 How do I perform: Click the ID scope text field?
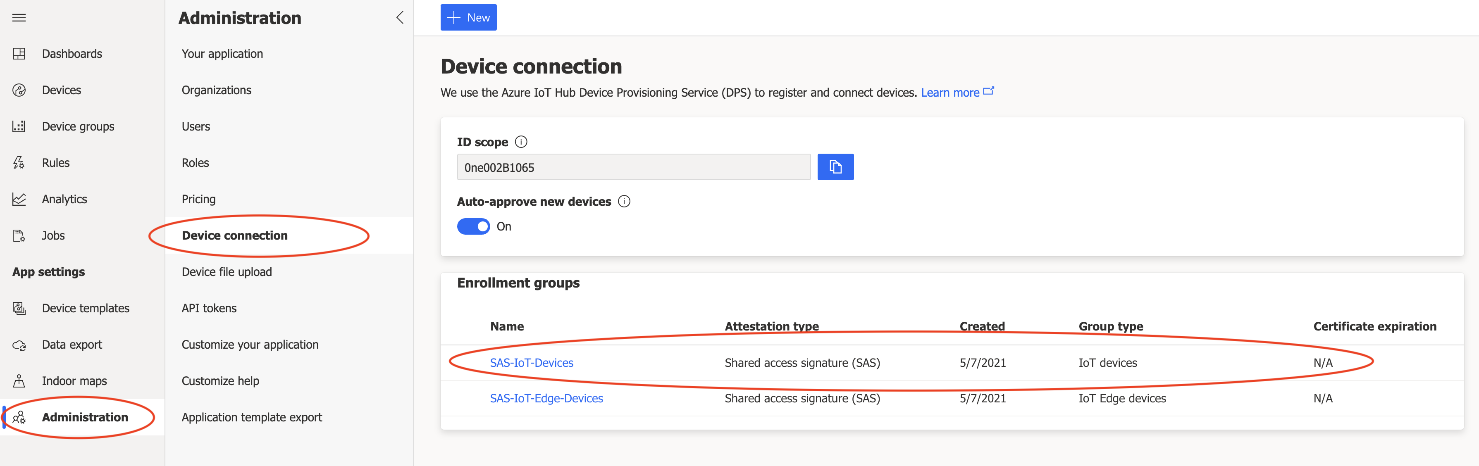coord(633,168)
